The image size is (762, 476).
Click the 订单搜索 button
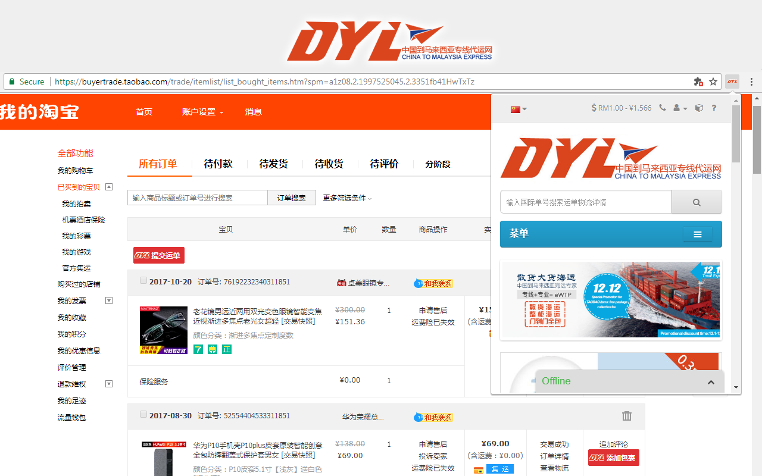click(x=292, y=198)
